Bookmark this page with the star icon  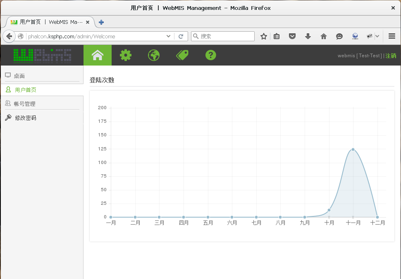[x=264, y=36]
